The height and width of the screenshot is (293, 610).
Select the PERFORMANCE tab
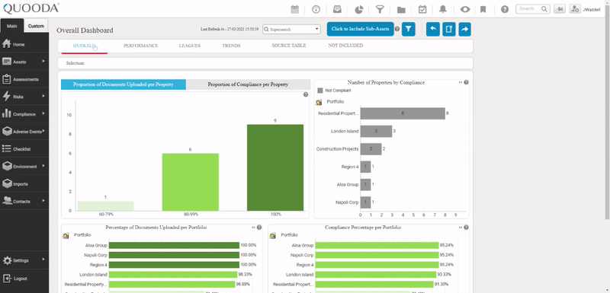[x=141, y=46]
